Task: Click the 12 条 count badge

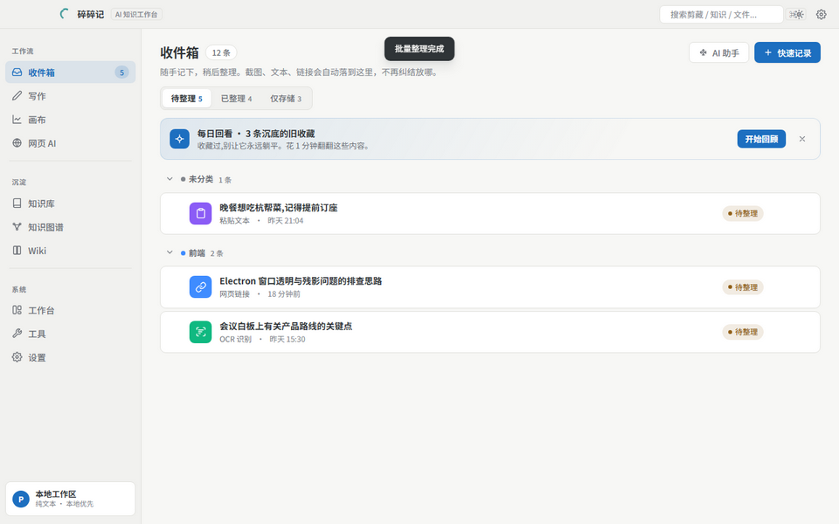Action: (221, 52)
